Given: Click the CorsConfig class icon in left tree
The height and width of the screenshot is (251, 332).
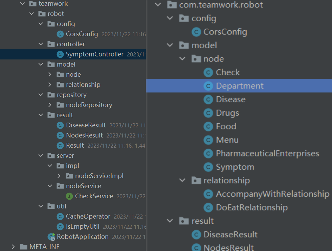Looking at the screenshot, I should pyautogui.click(x=60, y=34).
